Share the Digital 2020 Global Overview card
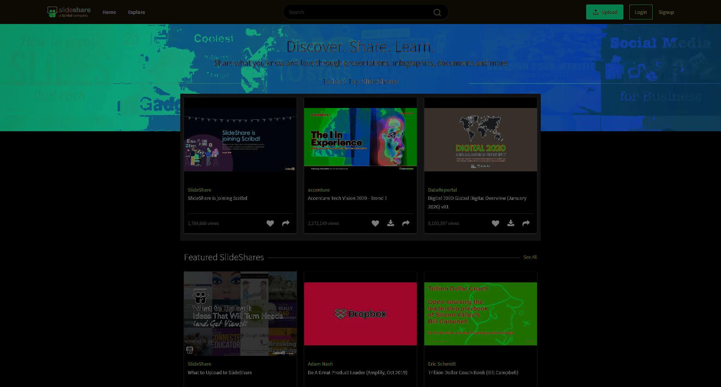The height and width of the screenshot is (387, 721). click(526, 223)
